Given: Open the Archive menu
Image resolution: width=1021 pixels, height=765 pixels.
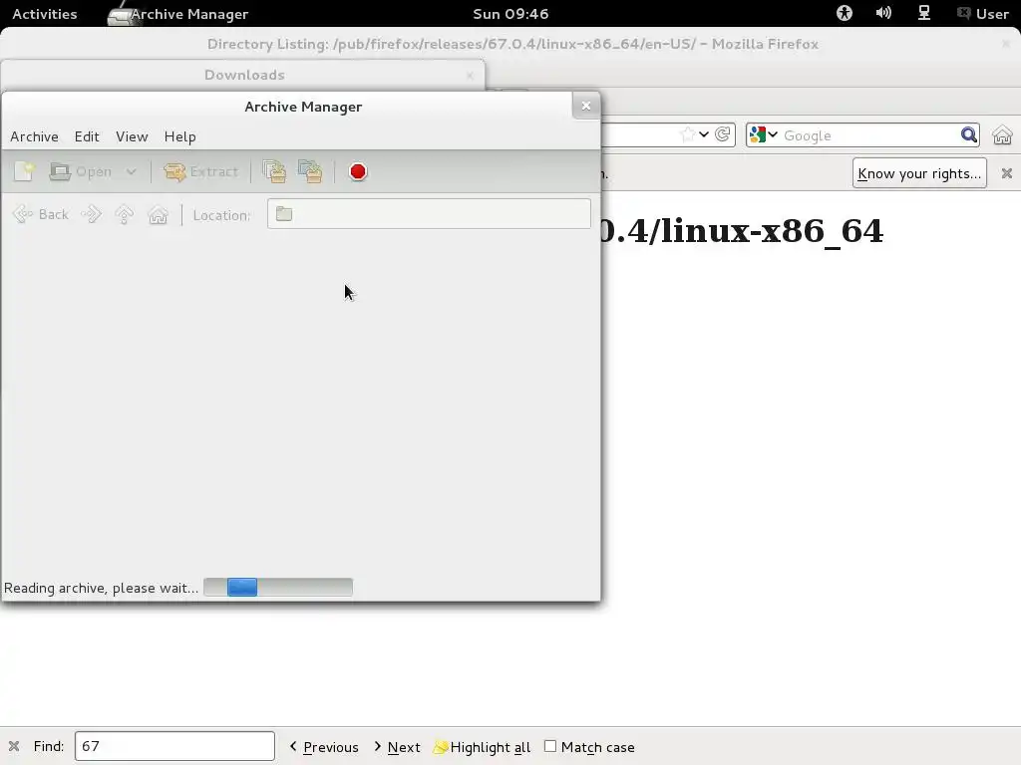Looking at the screenshot, I should click(x=35, y=136).
